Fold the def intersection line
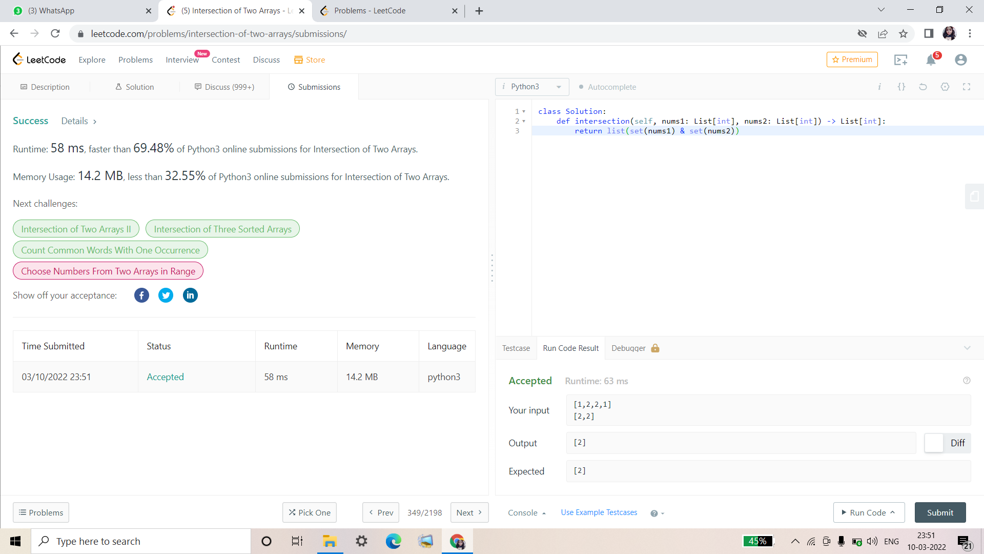The width and height of the screenshot is (984, 554). tap(524, 121)
